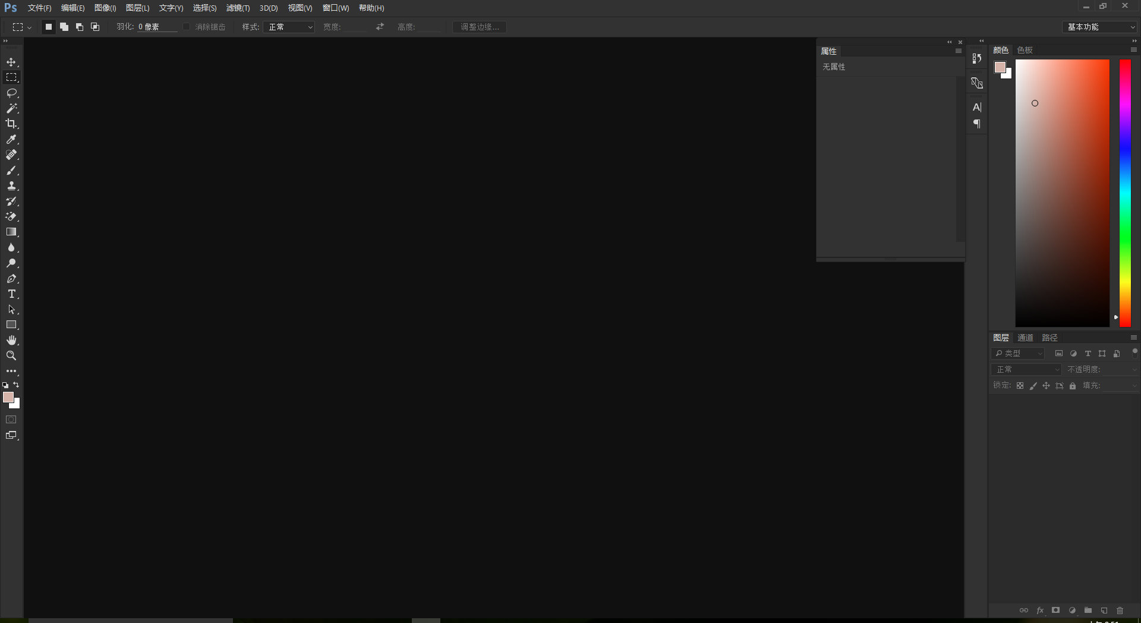Click the 调整边缘... button
Screen dimensions: 1141x623
[480, 27]
